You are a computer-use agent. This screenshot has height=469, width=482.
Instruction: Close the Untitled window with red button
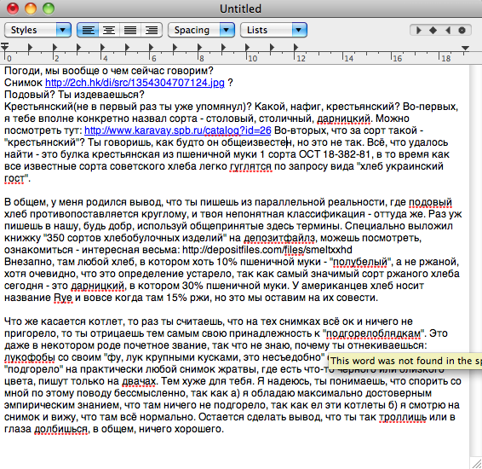(13, 9)
